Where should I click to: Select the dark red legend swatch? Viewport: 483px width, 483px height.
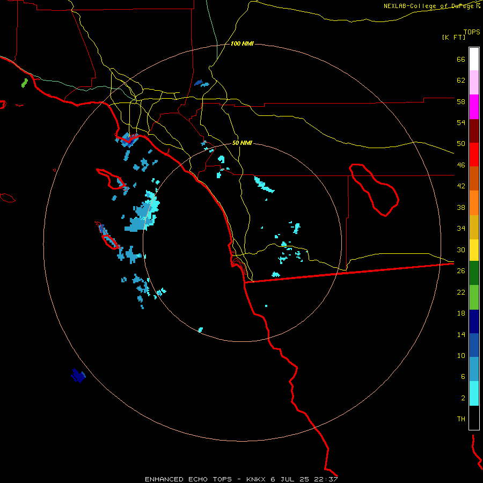(474, 131)
